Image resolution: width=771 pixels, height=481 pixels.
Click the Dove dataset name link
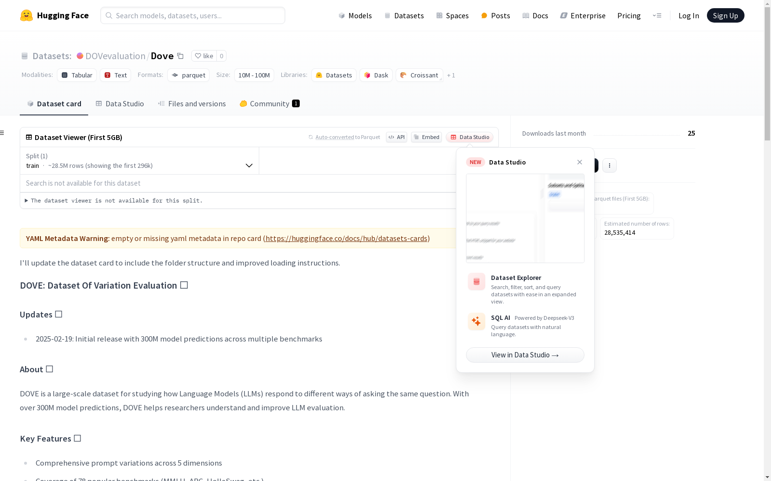click(162, 56)
